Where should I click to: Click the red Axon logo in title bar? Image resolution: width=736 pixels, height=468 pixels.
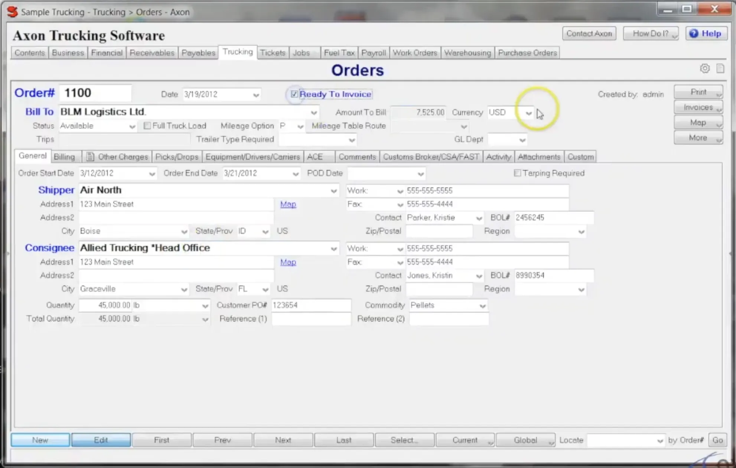12,12
